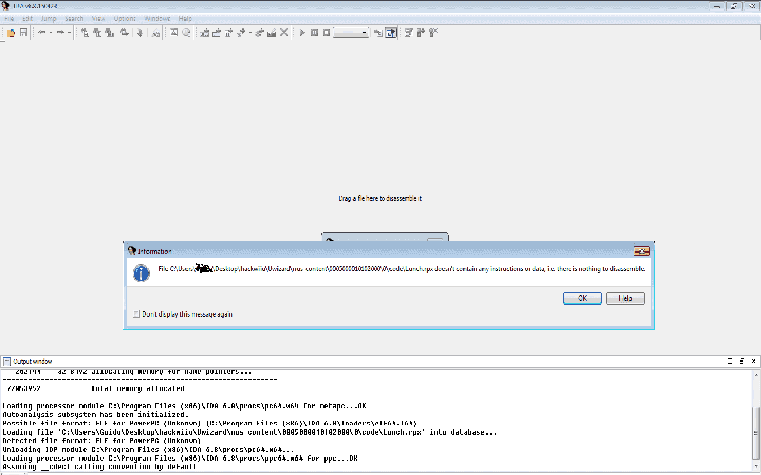Click the binoculars binary search icon
The image size is (761, 475).
[x=109, y=32]
